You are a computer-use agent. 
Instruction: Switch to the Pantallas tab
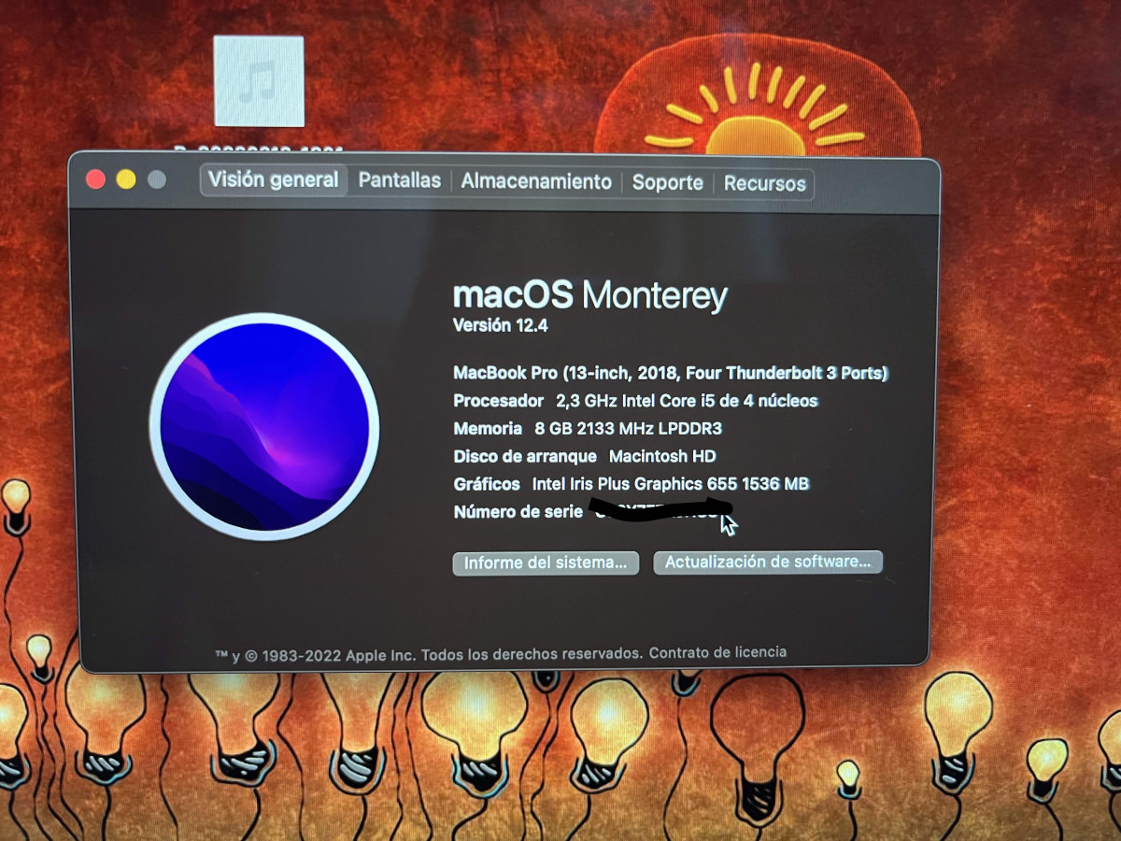click(x=400, y=181)
